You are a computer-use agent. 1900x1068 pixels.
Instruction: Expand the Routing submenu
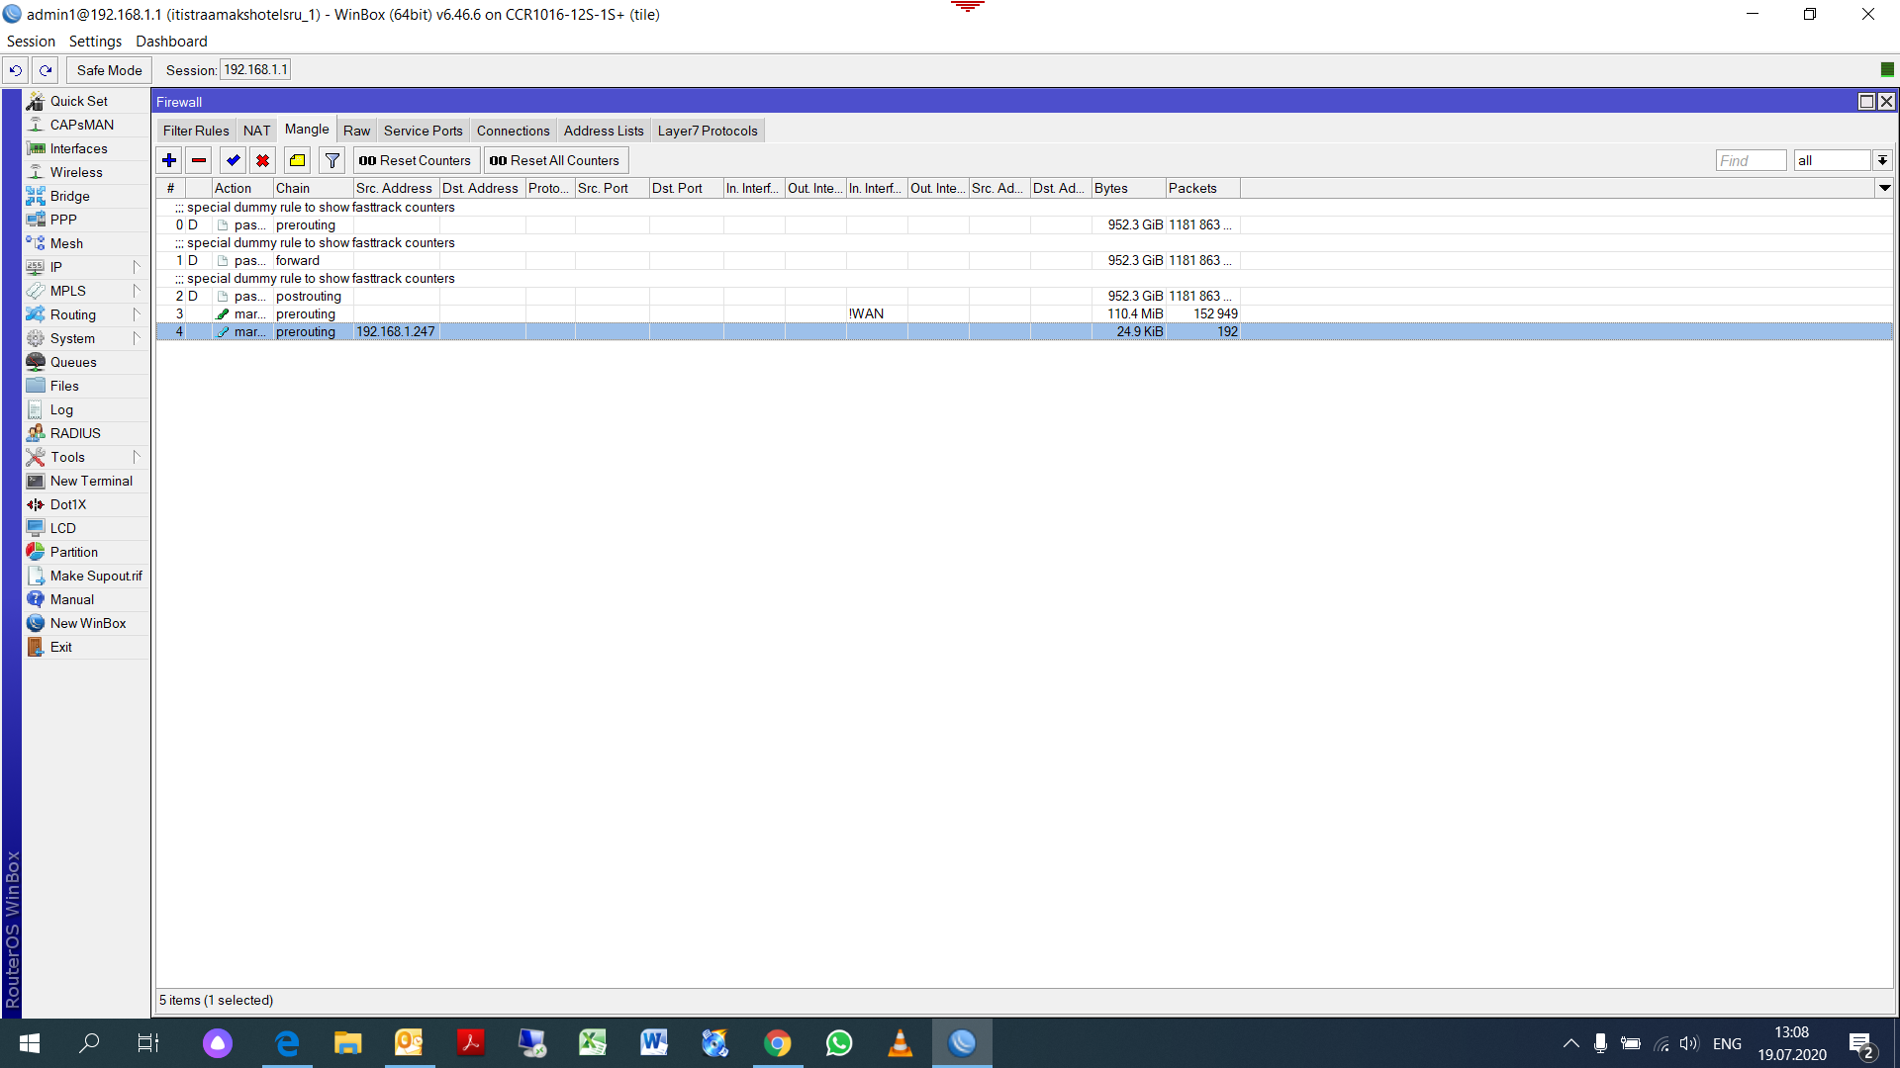point(86,314)
